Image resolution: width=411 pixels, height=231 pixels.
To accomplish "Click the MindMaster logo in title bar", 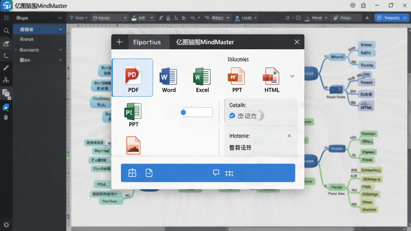I will click(6, 6).
